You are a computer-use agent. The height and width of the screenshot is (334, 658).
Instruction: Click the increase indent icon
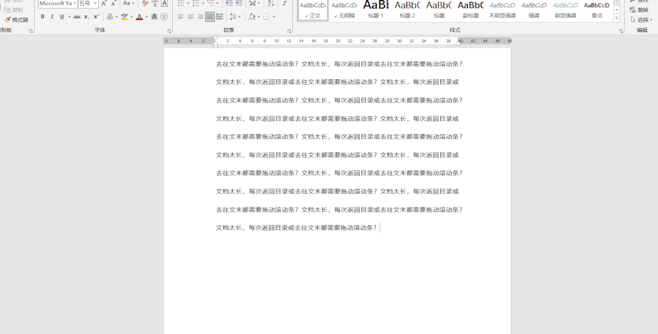tap(239, 4)
